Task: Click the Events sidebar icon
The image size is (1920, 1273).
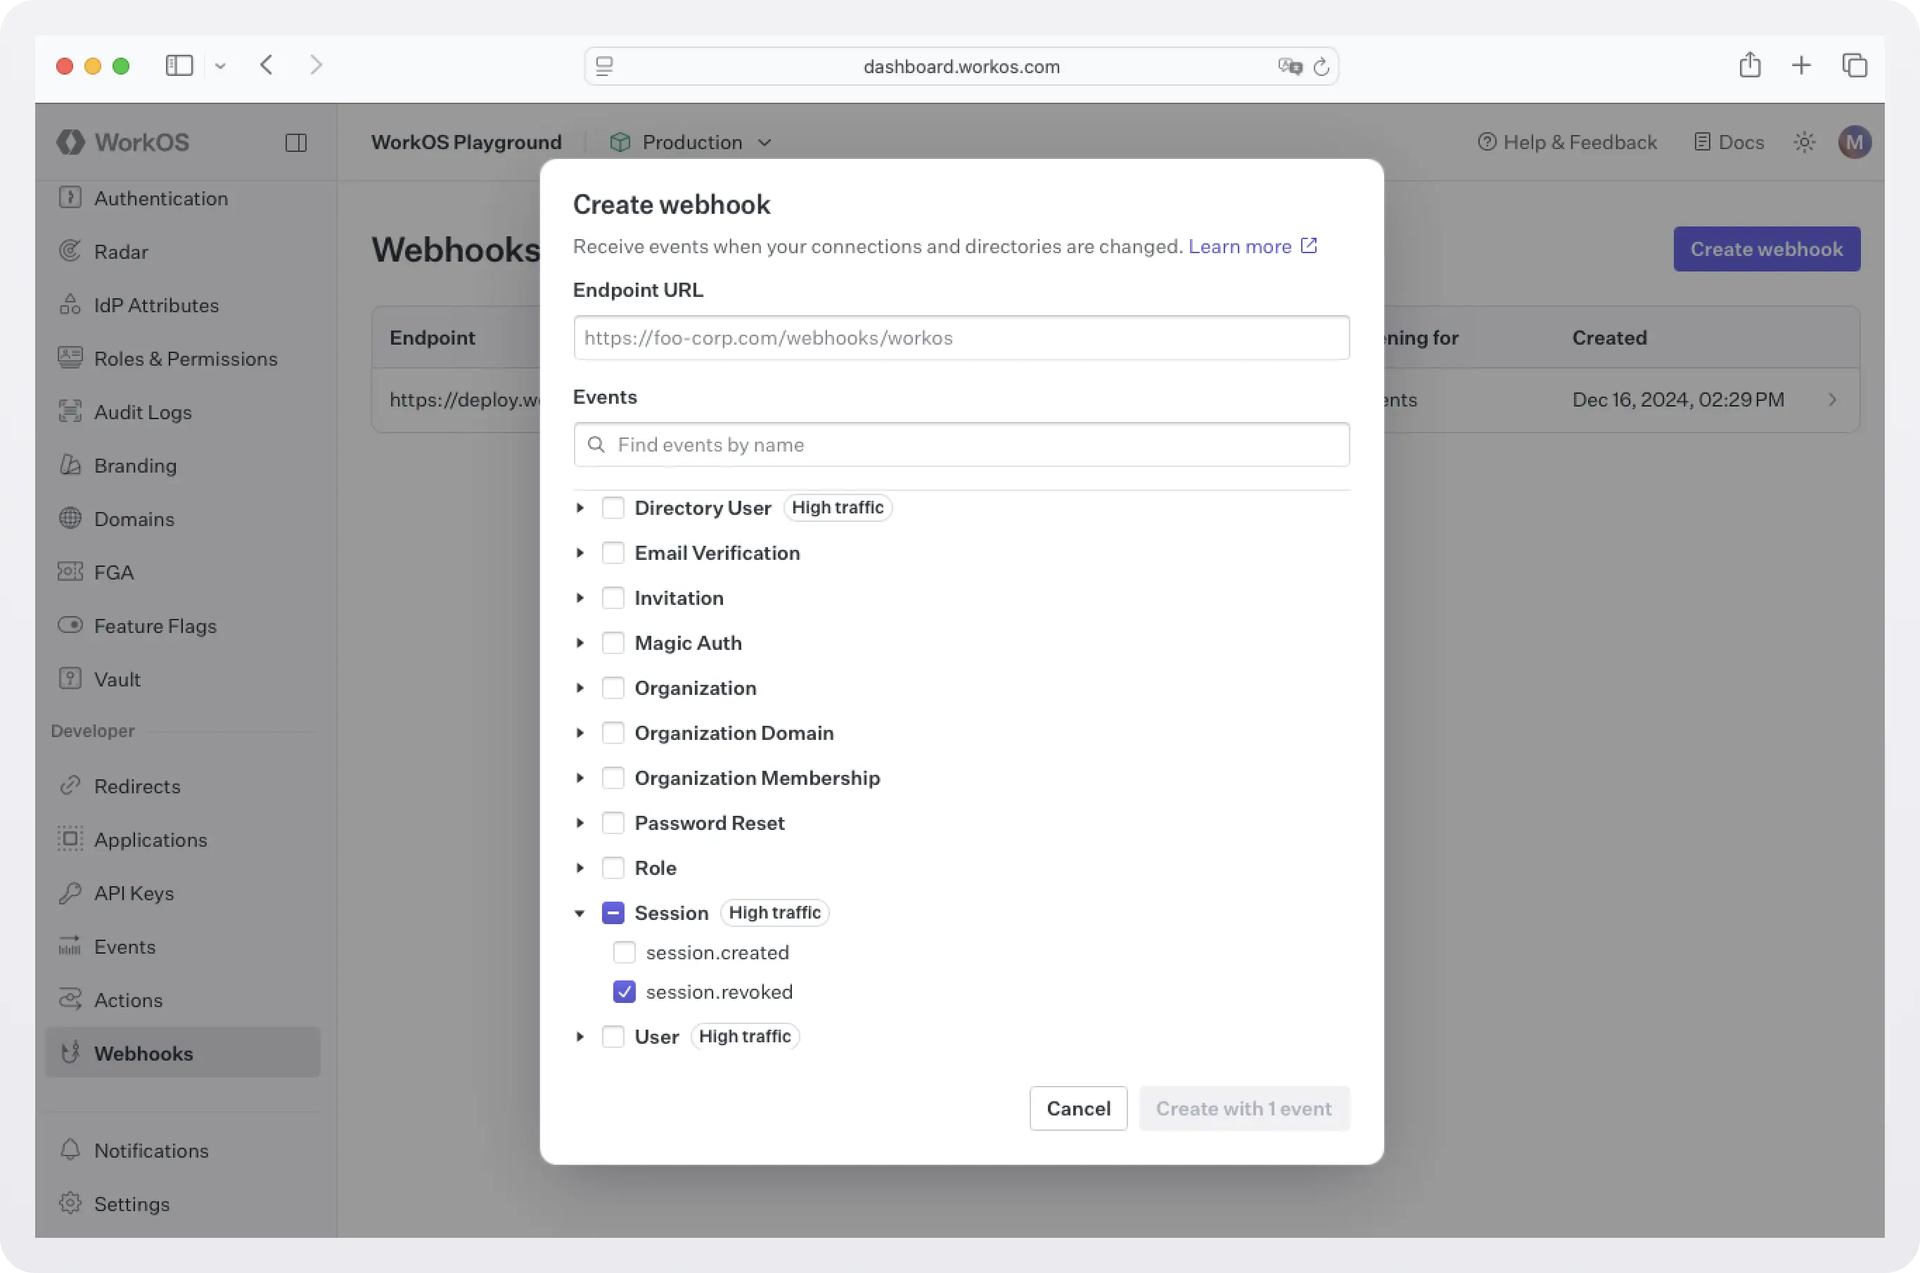Action: (x=70, y=946)
